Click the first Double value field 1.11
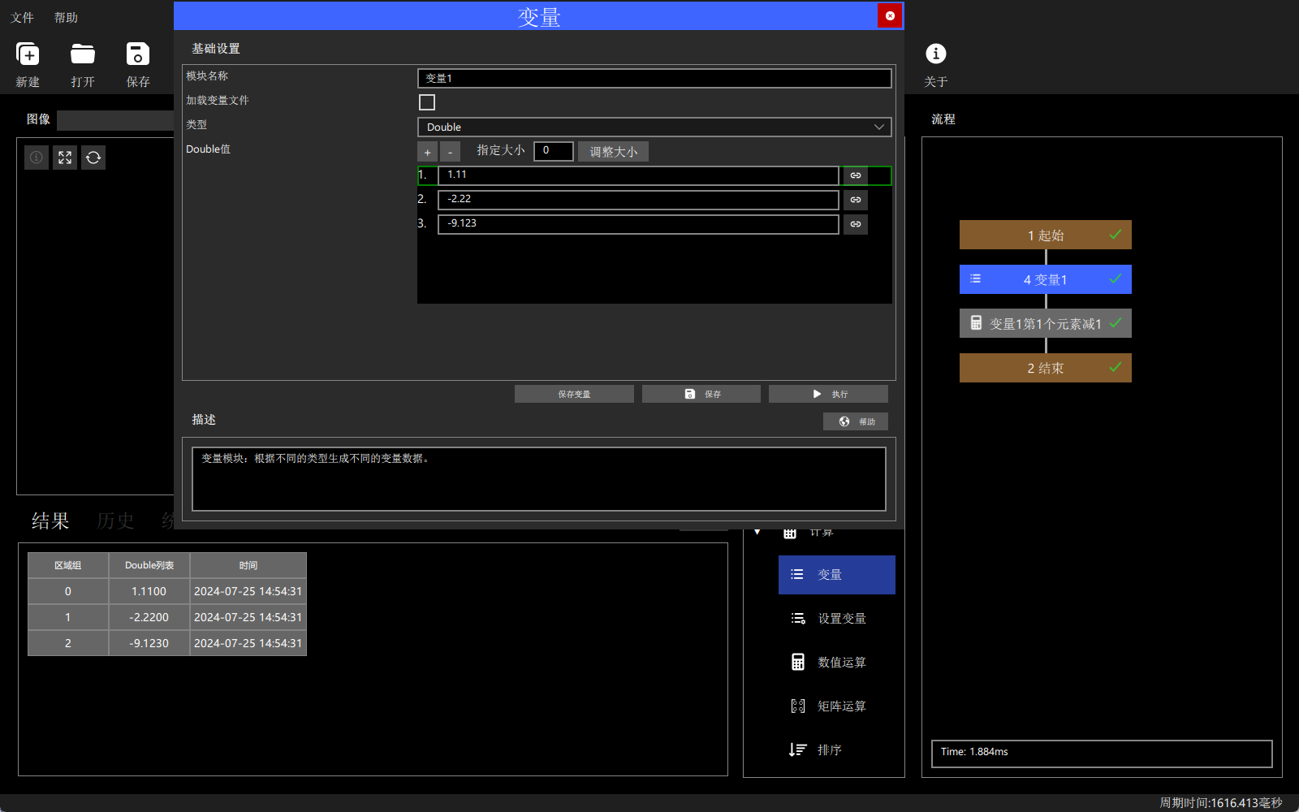Screen dimensions: 1299x812 (x=638, y=175)
